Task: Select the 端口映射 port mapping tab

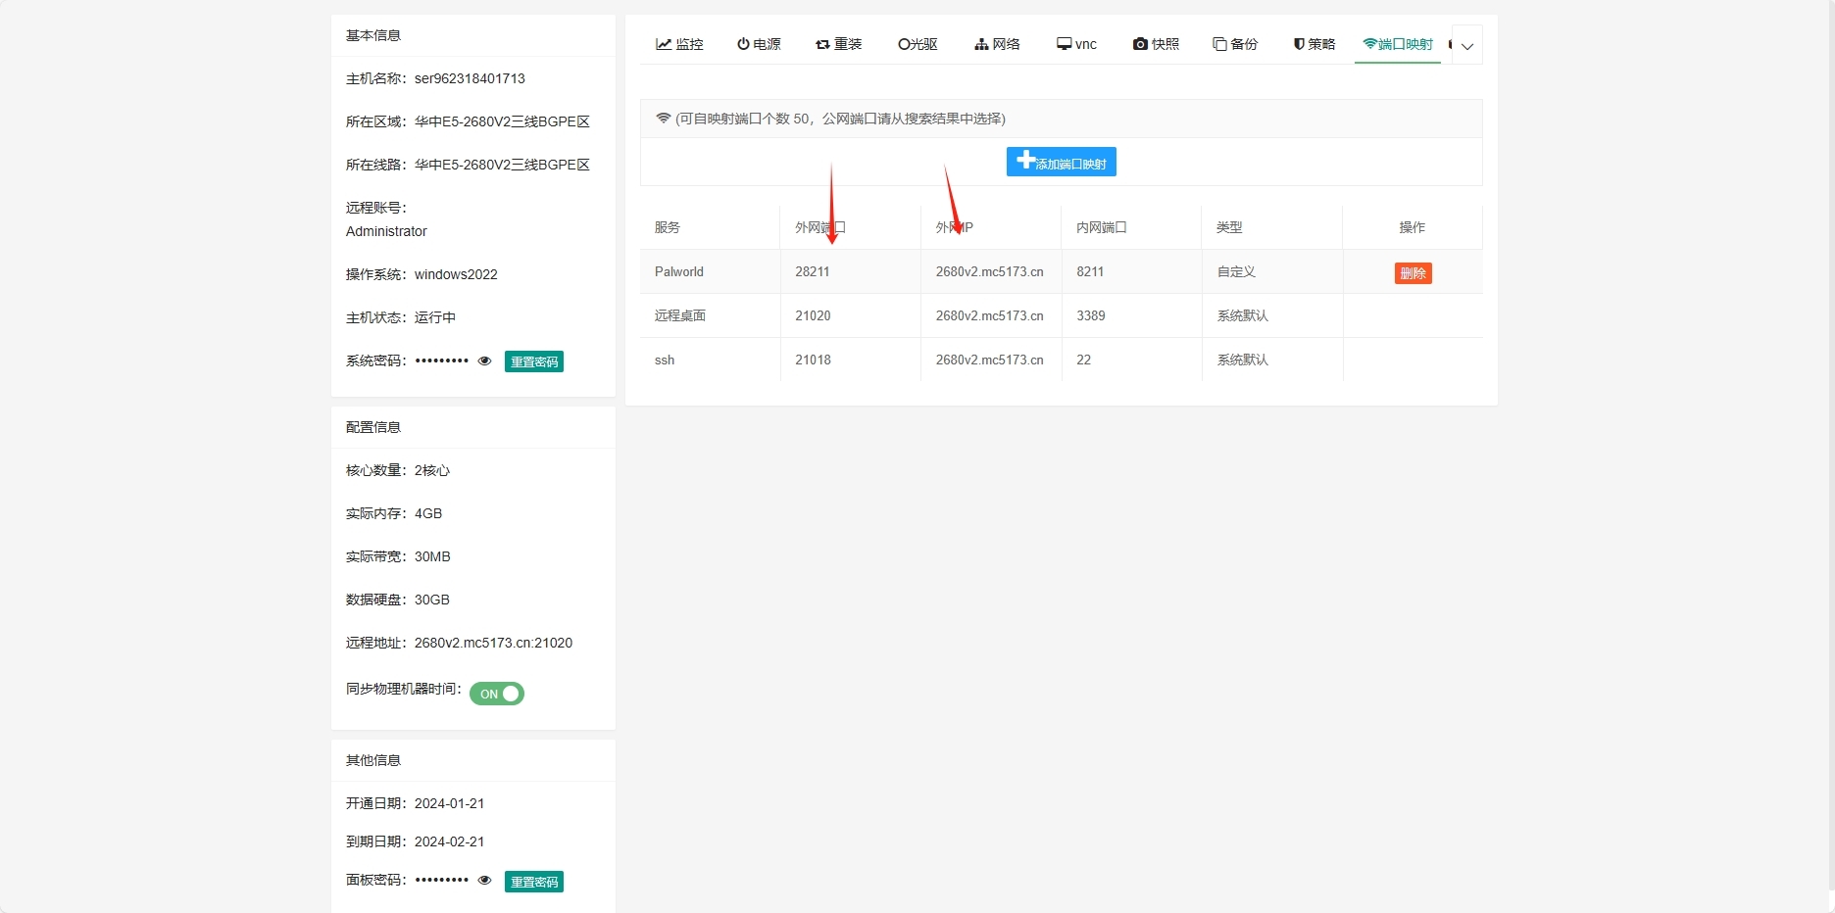Action: click(x=1398, y=44)
